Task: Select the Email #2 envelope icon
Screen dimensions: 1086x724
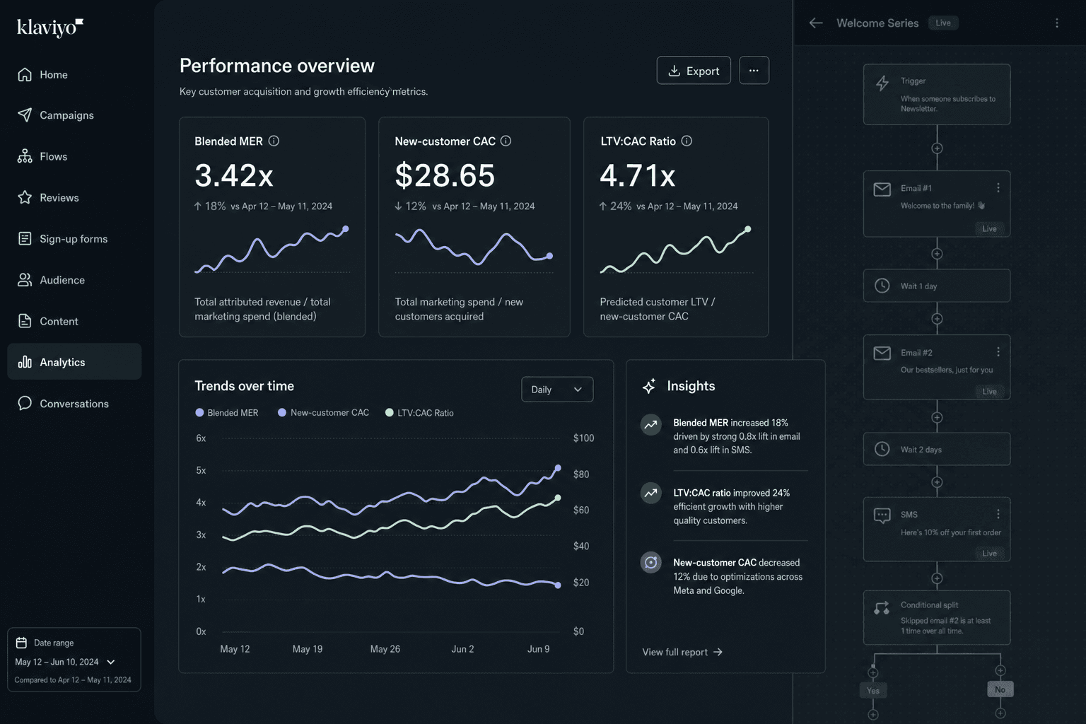Action: [x=882, y=353]
